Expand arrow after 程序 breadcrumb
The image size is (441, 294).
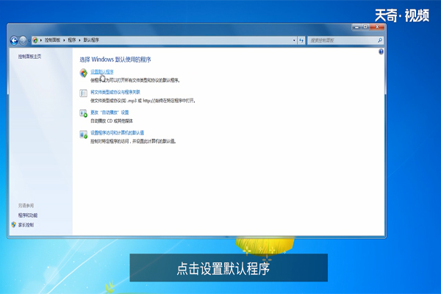pyautogui.click(x=79, y=40)
